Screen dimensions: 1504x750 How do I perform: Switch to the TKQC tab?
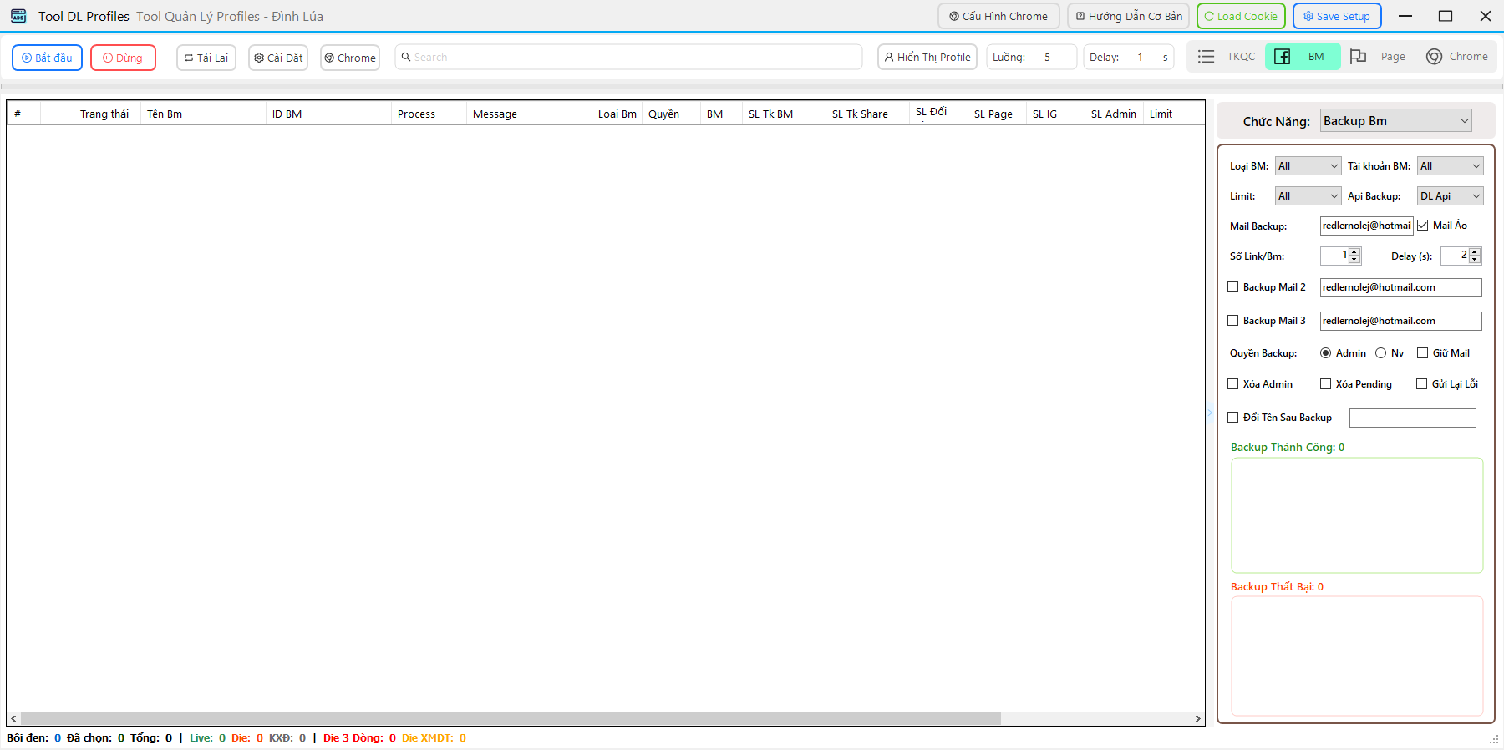tap(1227, 57)
